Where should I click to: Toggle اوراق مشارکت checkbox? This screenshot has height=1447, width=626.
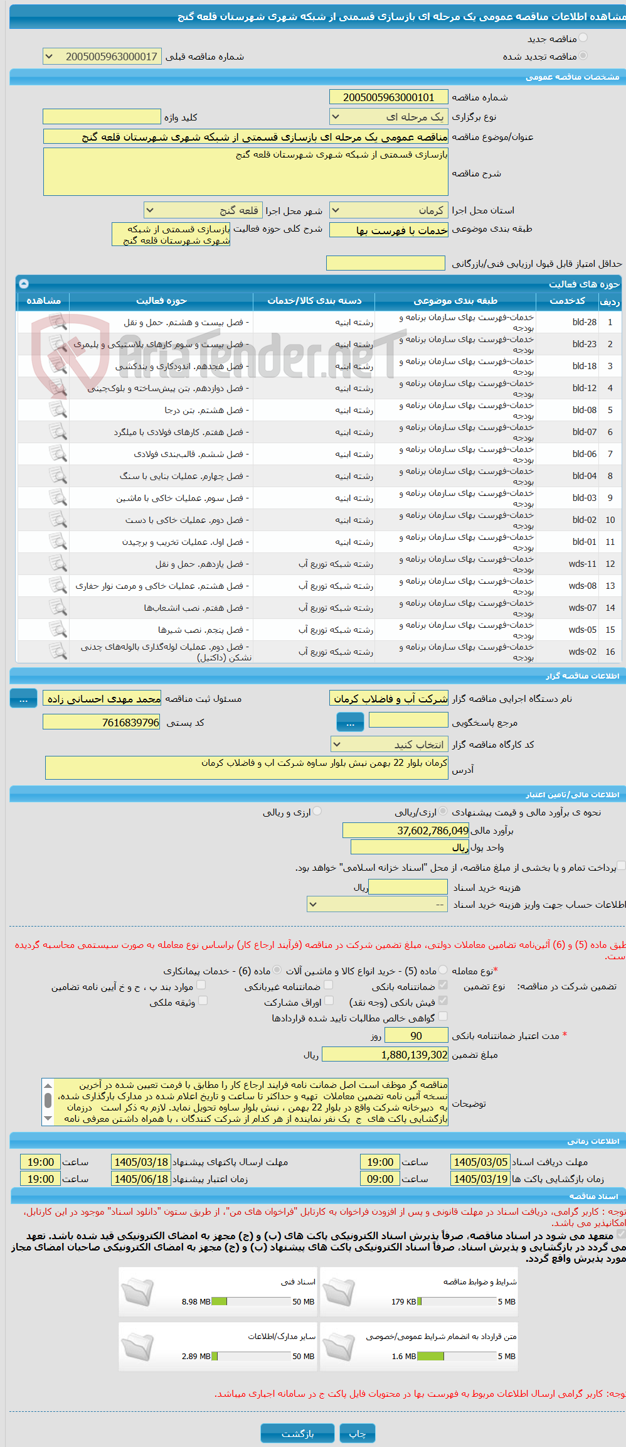click(x=329, y=1001)
